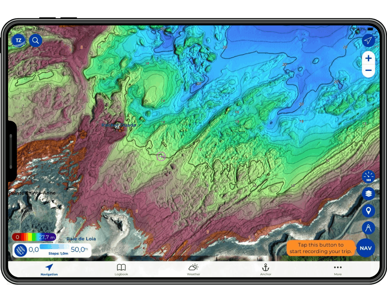Open bathymetry depth shading settings icon
This screenshot has width=387, height=302.
pyautogui.click(x=21, y=250)
